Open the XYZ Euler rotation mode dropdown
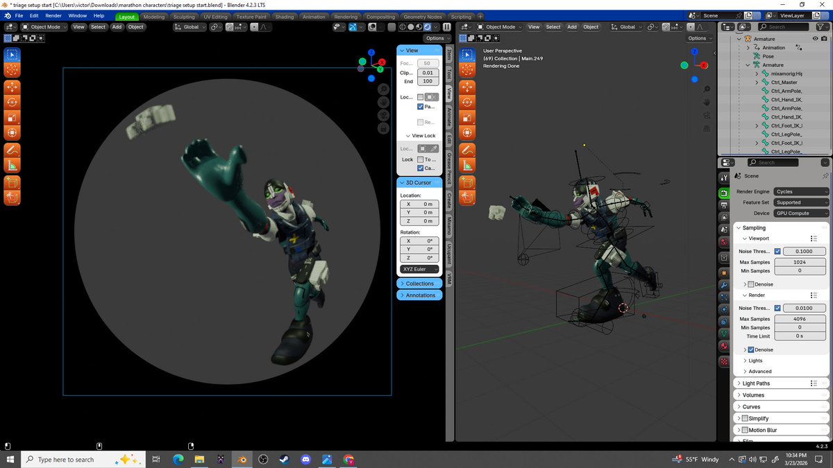Image resolution: width=833 pixels, height=468 pixels. point(420,269)
